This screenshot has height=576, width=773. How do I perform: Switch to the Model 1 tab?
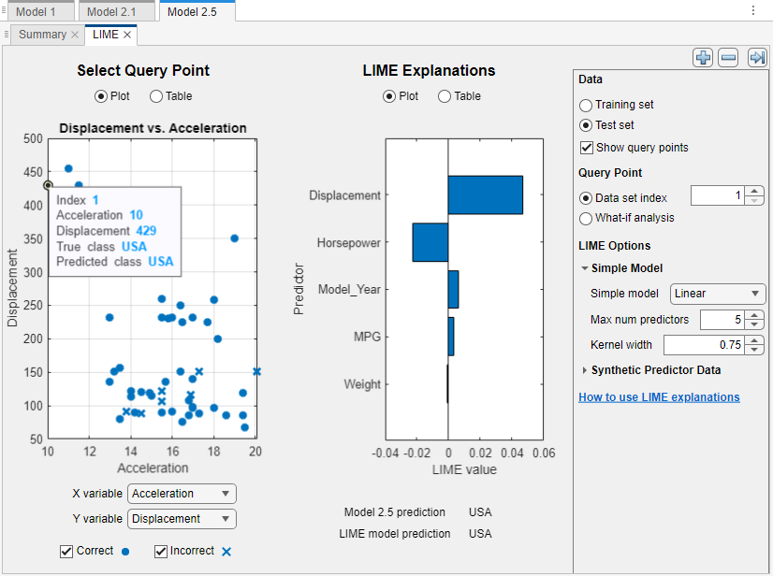[39, 12]
